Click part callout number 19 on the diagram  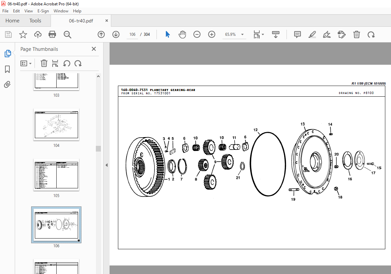[x=293, y=199]
